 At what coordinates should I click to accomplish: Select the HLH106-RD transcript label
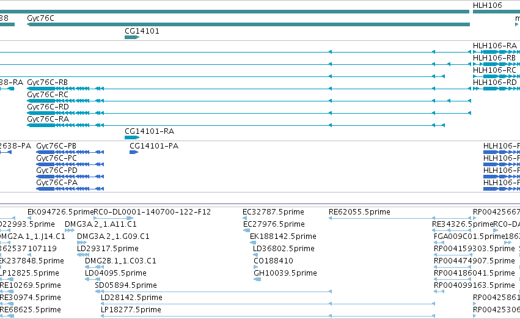tap(495, 82)
